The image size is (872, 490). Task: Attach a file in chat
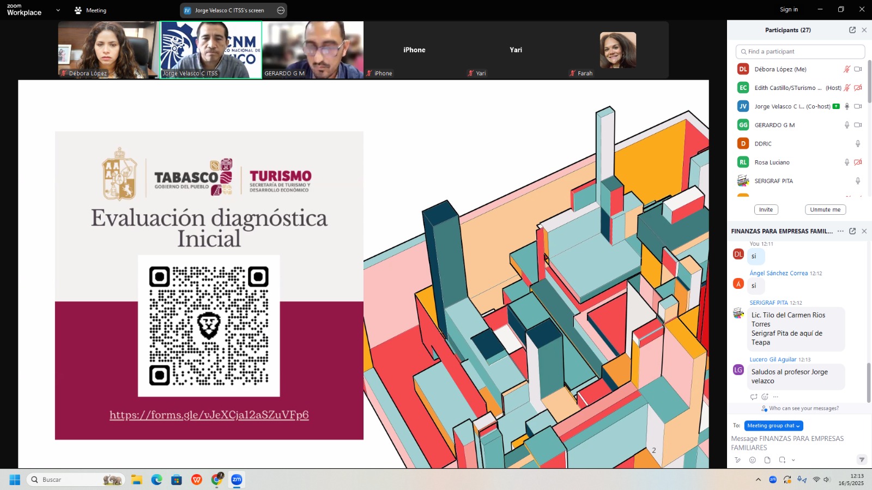(767, 460)
